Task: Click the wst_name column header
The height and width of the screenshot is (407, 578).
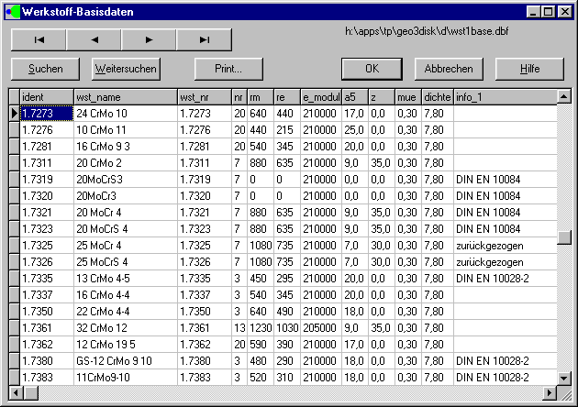Action: tap(124, 96)
